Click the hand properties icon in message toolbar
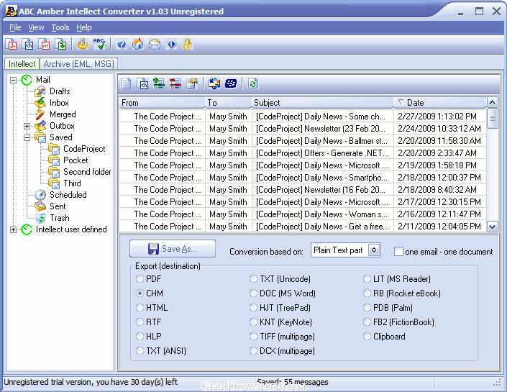The height and width of the screenshot is (392, 507). (x=192, y=83)
